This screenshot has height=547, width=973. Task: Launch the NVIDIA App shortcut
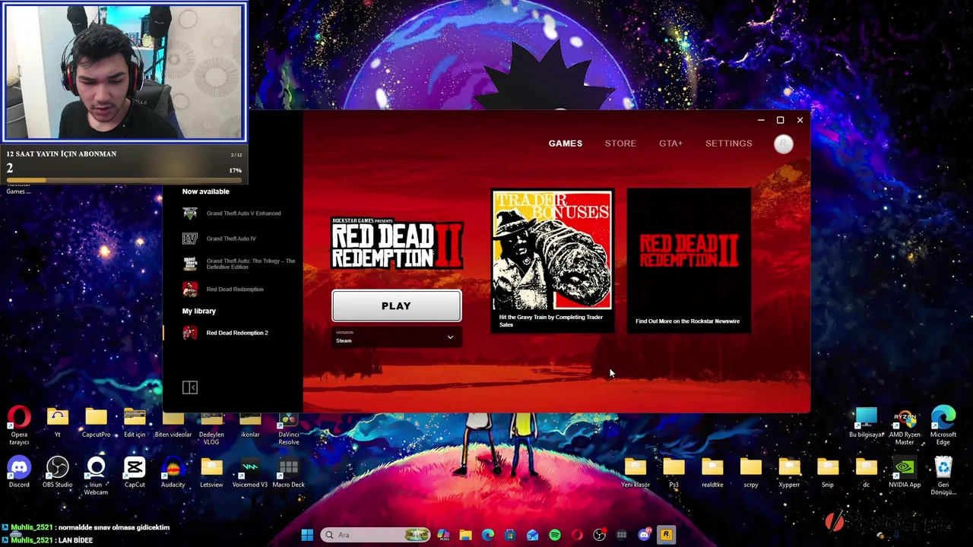[x=905, y=473]
